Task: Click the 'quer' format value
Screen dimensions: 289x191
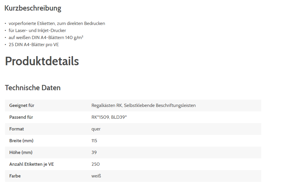Action: click(96, 129)
